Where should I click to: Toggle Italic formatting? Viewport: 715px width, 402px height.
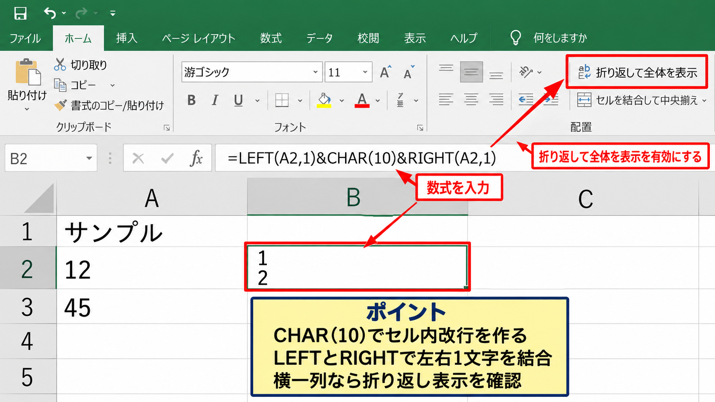click(x=215, y=100)
